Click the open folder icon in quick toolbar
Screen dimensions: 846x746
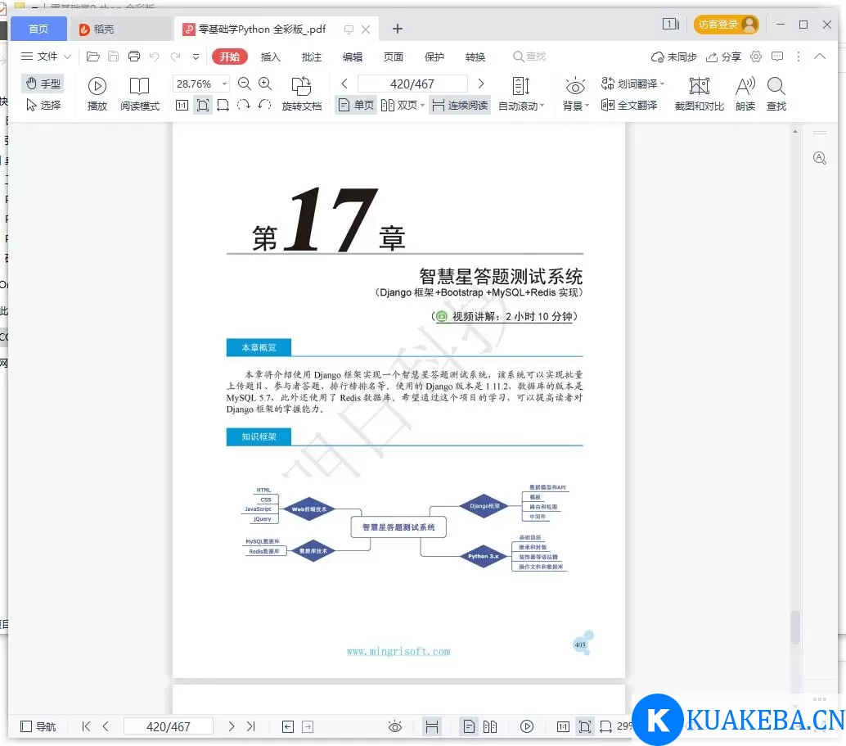click(92, 57)
